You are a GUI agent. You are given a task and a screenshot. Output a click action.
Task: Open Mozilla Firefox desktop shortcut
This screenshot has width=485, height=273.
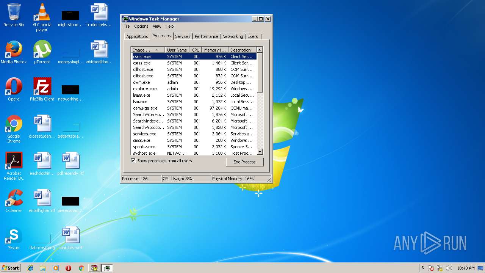point(14,52)
